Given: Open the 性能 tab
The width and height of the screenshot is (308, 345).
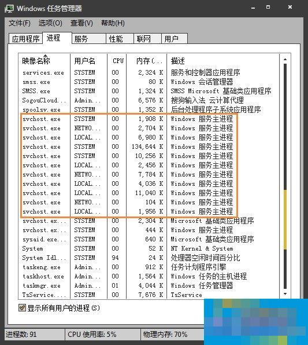Looking at the screenshot, I should 120,39.
